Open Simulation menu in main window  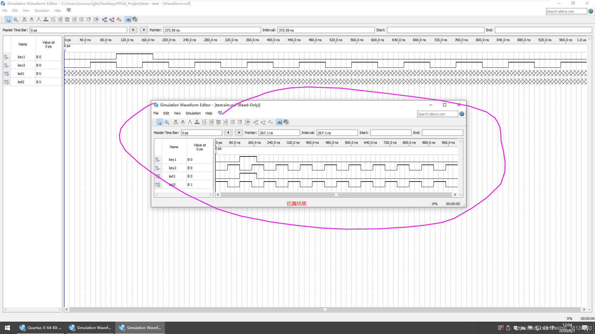click(x=42, y=11)
